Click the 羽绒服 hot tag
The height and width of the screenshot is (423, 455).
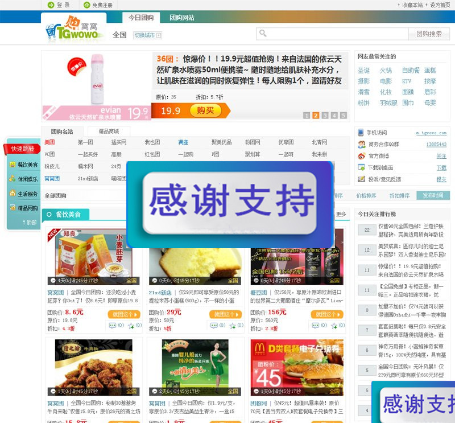click(388, 103)
